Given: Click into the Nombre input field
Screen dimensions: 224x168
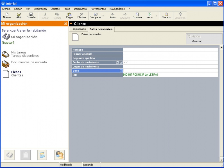Looking at the screenshot, I should click(x=170, y=50).
